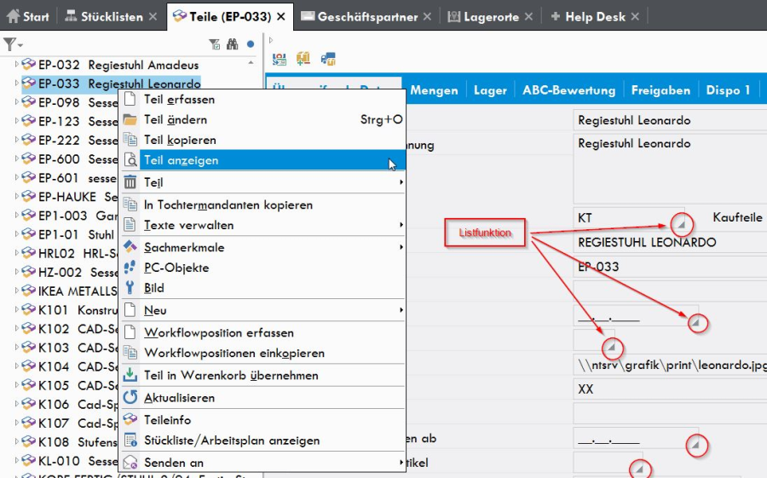Switch to the Geschäftspartner tab
This screenshot has width=767, height=478.
coord(360,17)
